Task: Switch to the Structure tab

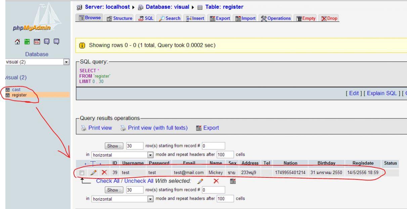Action: (x=119, y=18)
